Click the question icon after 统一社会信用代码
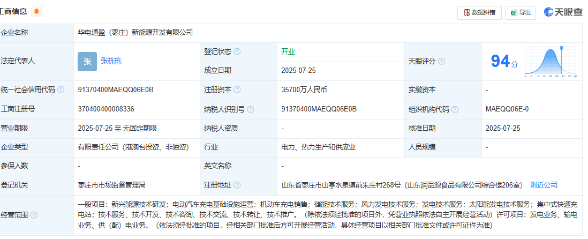Viewport: 588px width, 239px height. coord(61,90)
